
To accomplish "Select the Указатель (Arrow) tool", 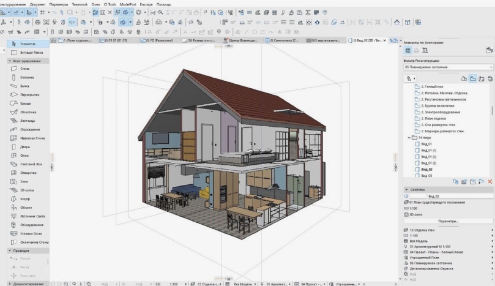I will coord(28,44).
